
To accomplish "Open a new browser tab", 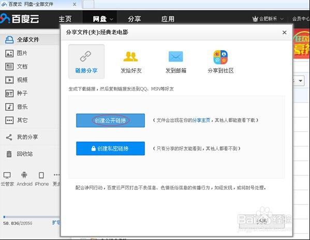I will 88,4.
